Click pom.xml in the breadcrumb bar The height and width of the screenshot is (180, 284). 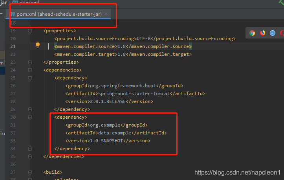pyautogui.click(x=29, y=2)
